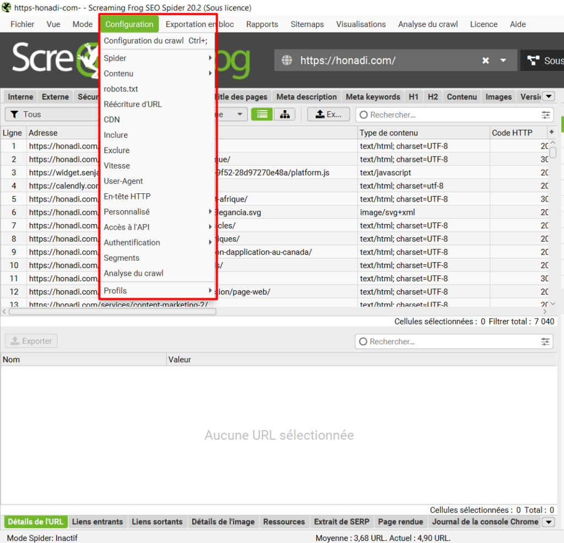Click the funnel filter icon Tous

pyautogui.click(x=14, y=115)
